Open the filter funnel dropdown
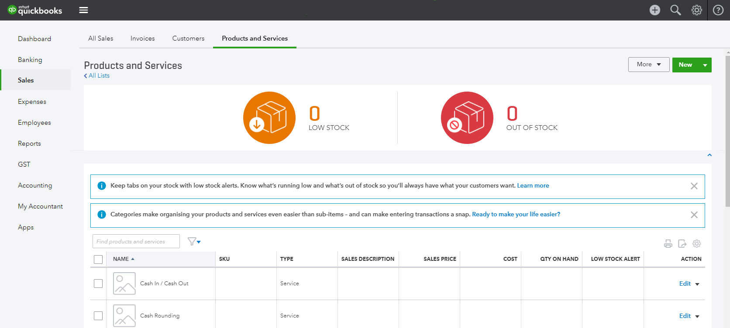The height and width of the screenshot is (328, 730). coord(194,241)
